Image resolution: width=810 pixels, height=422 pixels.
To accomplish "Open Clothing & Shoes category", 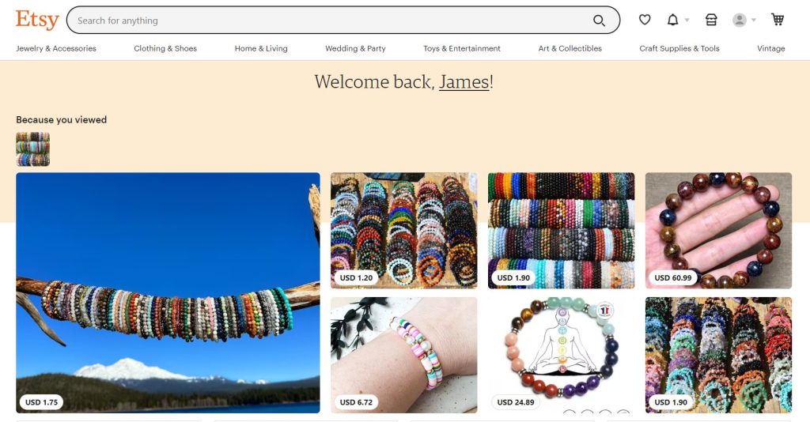I will (165, 48).
